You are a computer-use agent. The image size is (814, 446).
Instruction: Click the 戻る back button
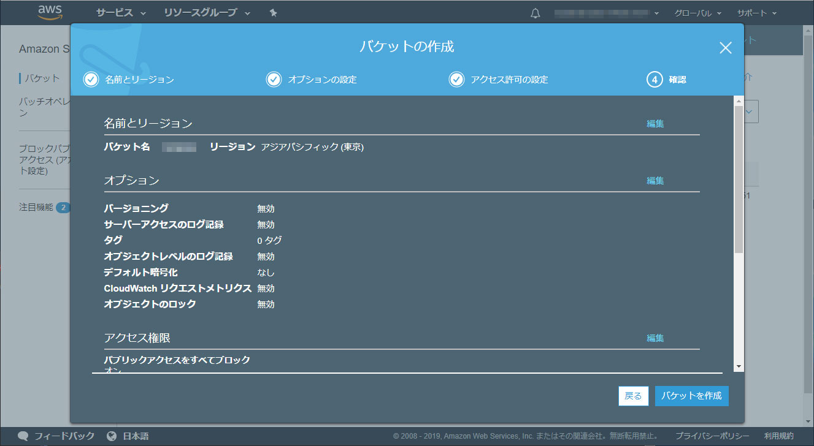633,396
